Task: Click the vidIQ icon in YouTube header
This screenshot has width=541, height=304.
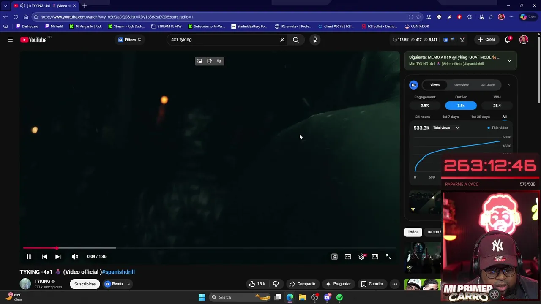Action: [x=445, y=40]
